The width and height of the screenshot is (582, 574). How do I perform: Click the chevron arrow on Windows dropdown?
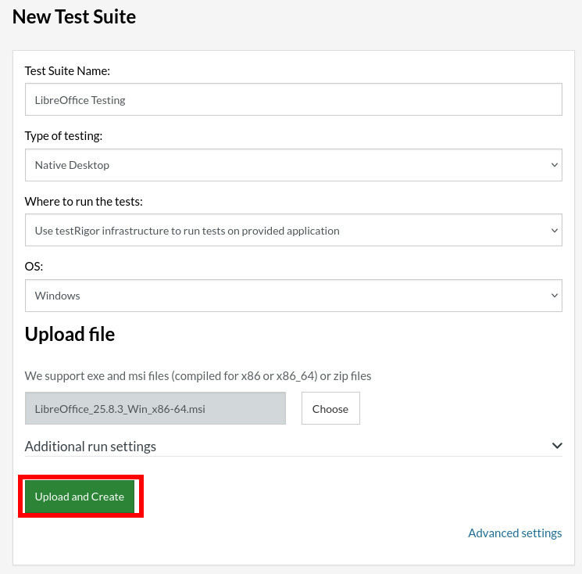click(x=554, y=296)
